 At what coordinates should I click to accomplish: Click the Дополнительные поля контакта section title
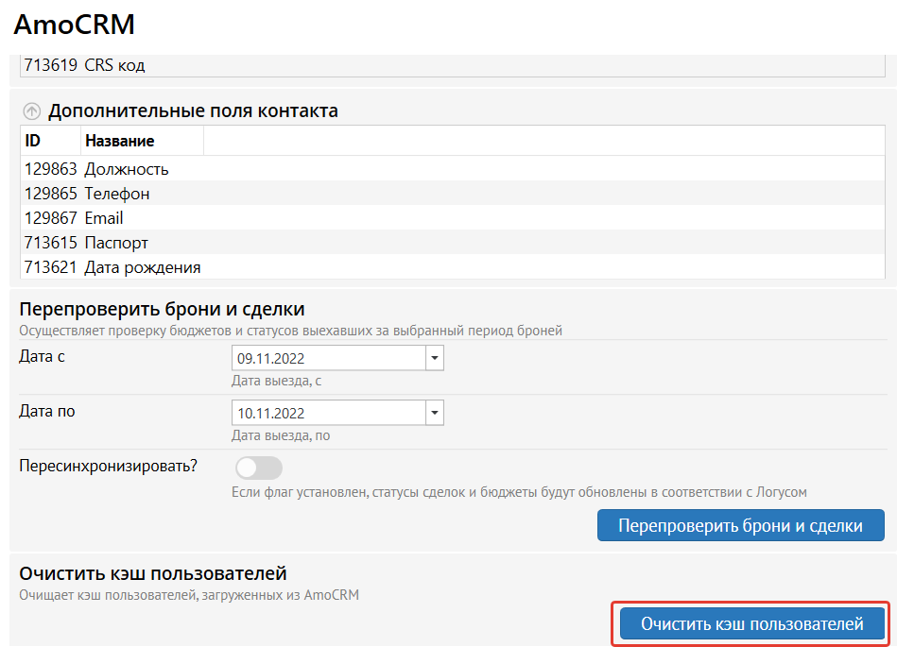tap(193, 111)
